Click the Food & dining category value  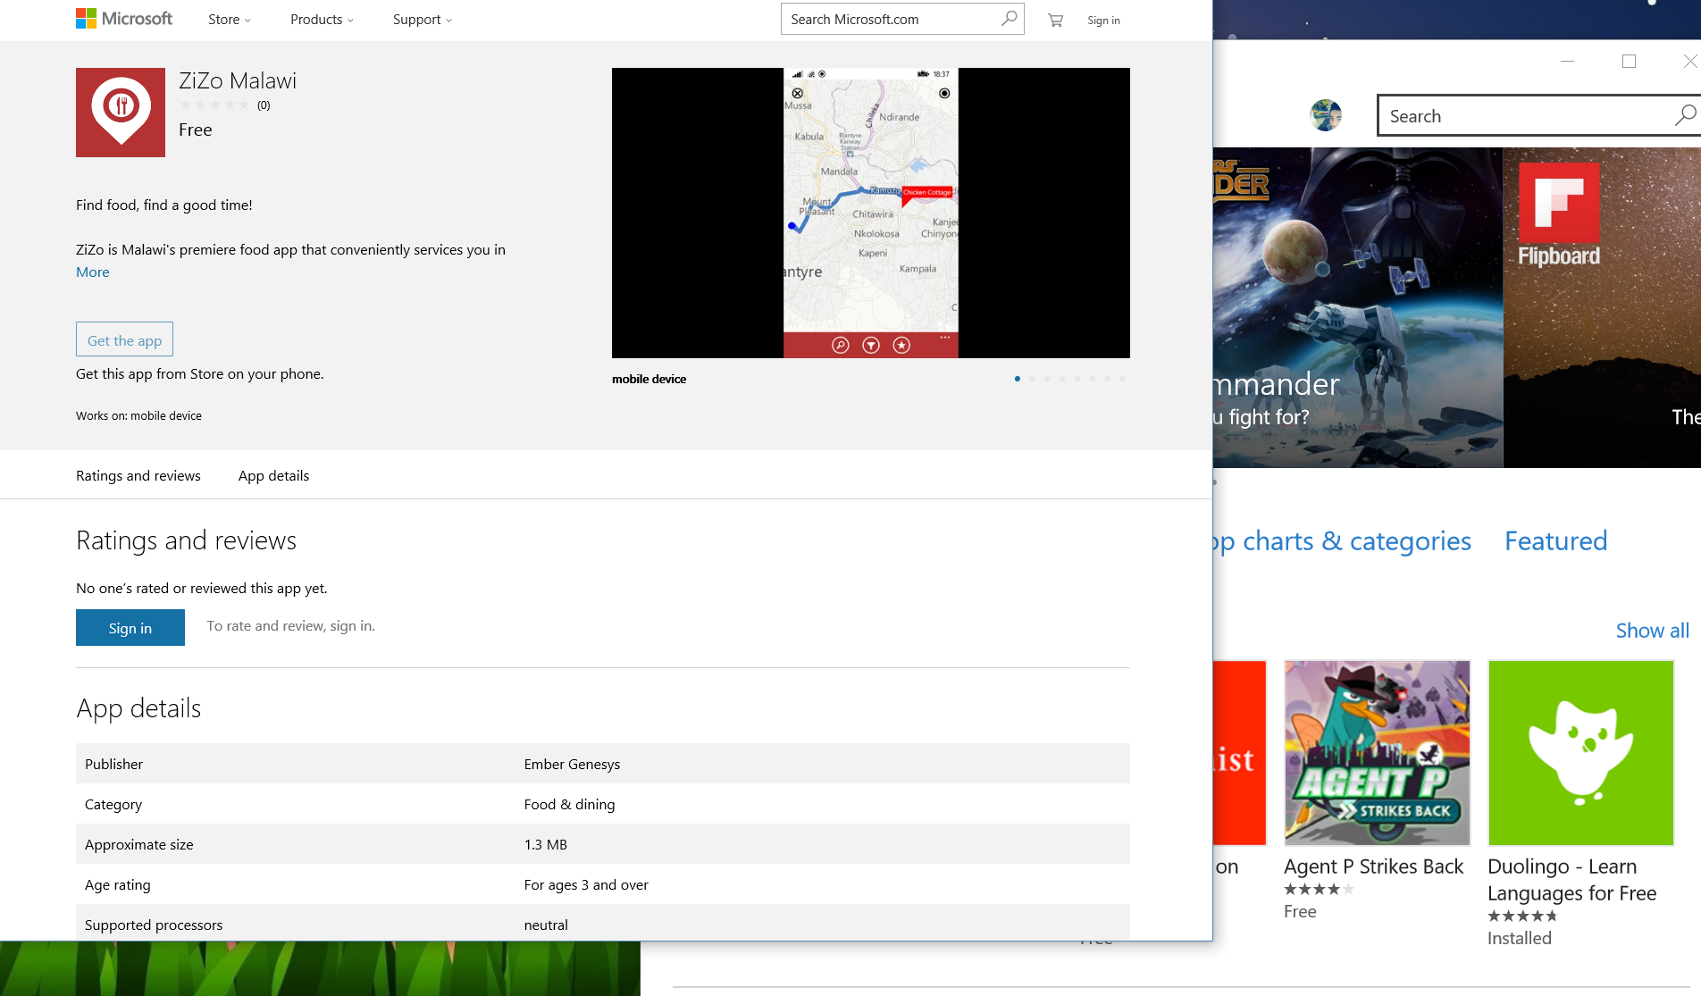click(x=569, y=805)
